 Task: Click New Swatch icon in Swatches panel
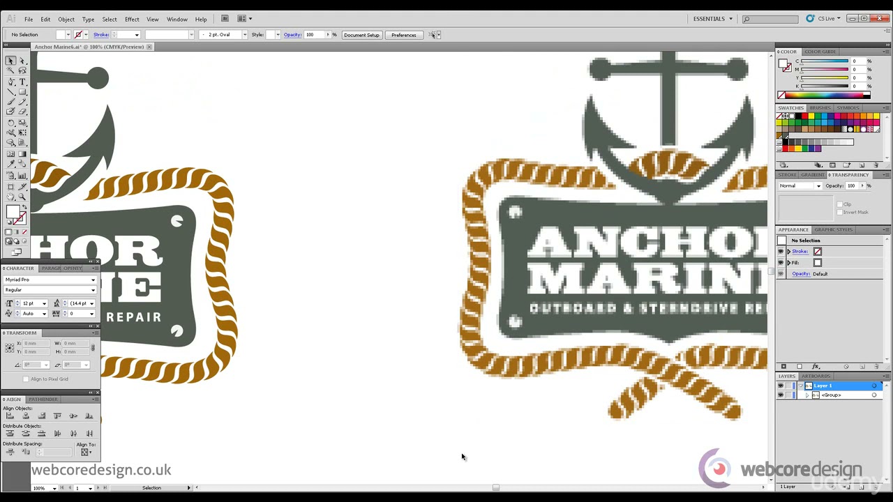click(862, 165)
